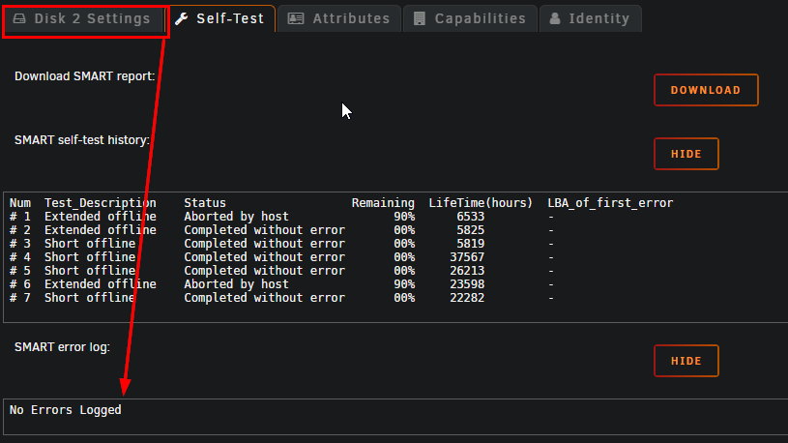Click lifetime value 37567 in row # 4

(x=467, y=257)
